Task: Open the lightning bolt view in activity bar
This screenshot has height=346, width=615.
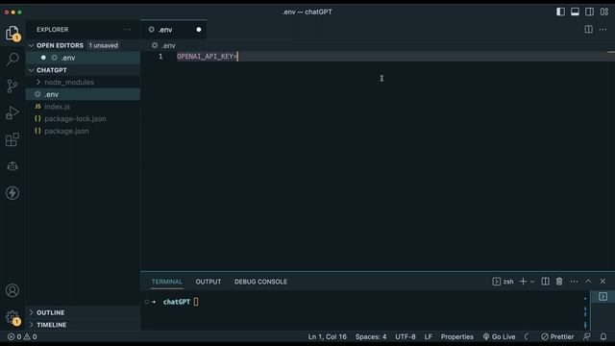Action: pyautogui.click(x=12, y=192)
